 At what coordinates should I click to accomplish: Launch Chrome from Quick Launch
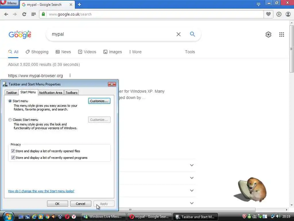point(47,217)
